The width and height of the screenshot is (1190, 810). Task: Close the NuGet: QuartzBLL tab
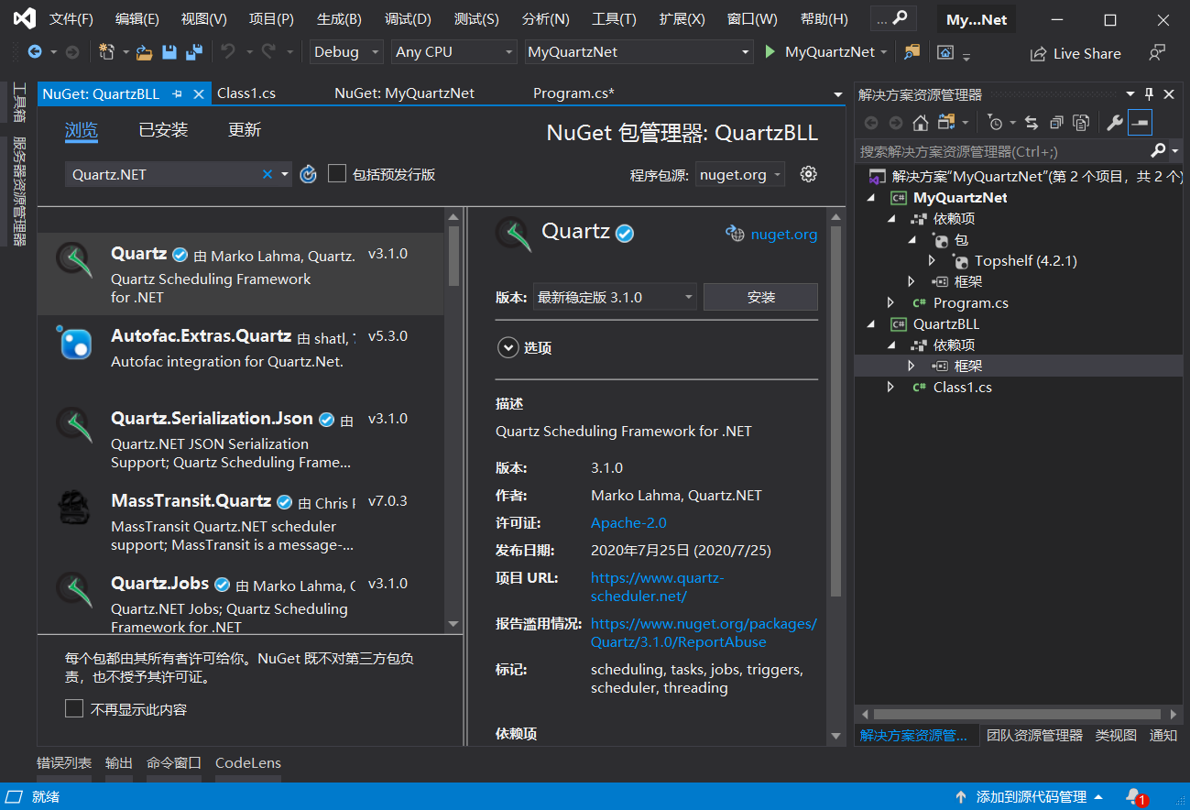(x=198, y=93)
